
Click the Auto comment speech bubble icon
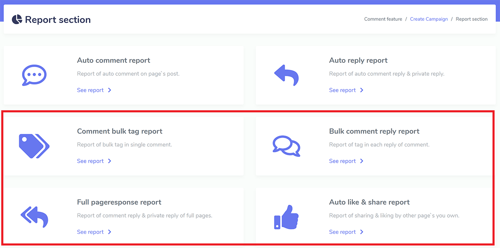tap(34, 75)
